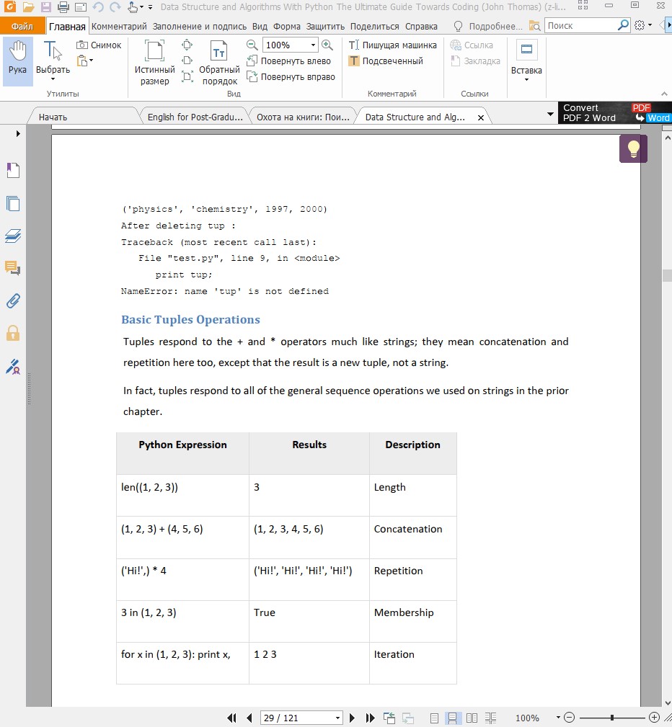
Task: Open the Файл menu
Action: point(23,27)
